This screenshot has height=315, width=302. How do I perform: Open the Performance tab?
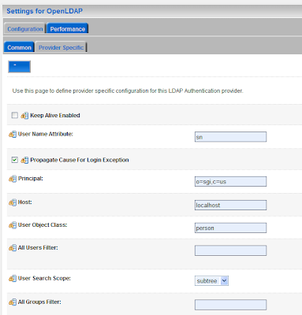coord(68,28)
